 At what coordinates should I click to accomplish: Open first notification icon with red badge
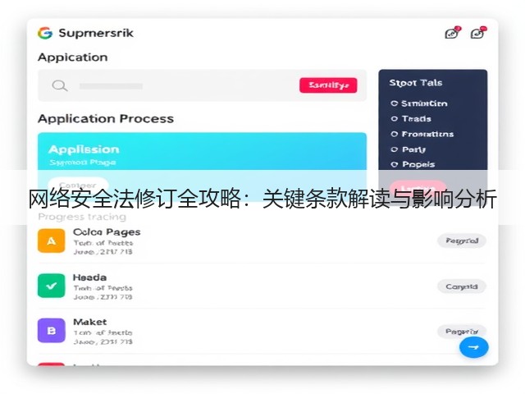point(452,33)
